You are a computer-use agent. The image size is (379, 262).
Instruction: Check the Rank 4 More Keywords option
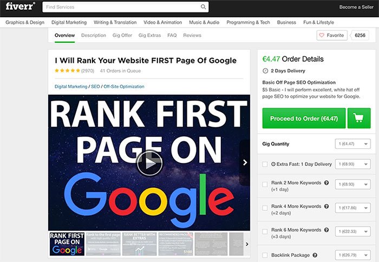click(x=265, y=208)
